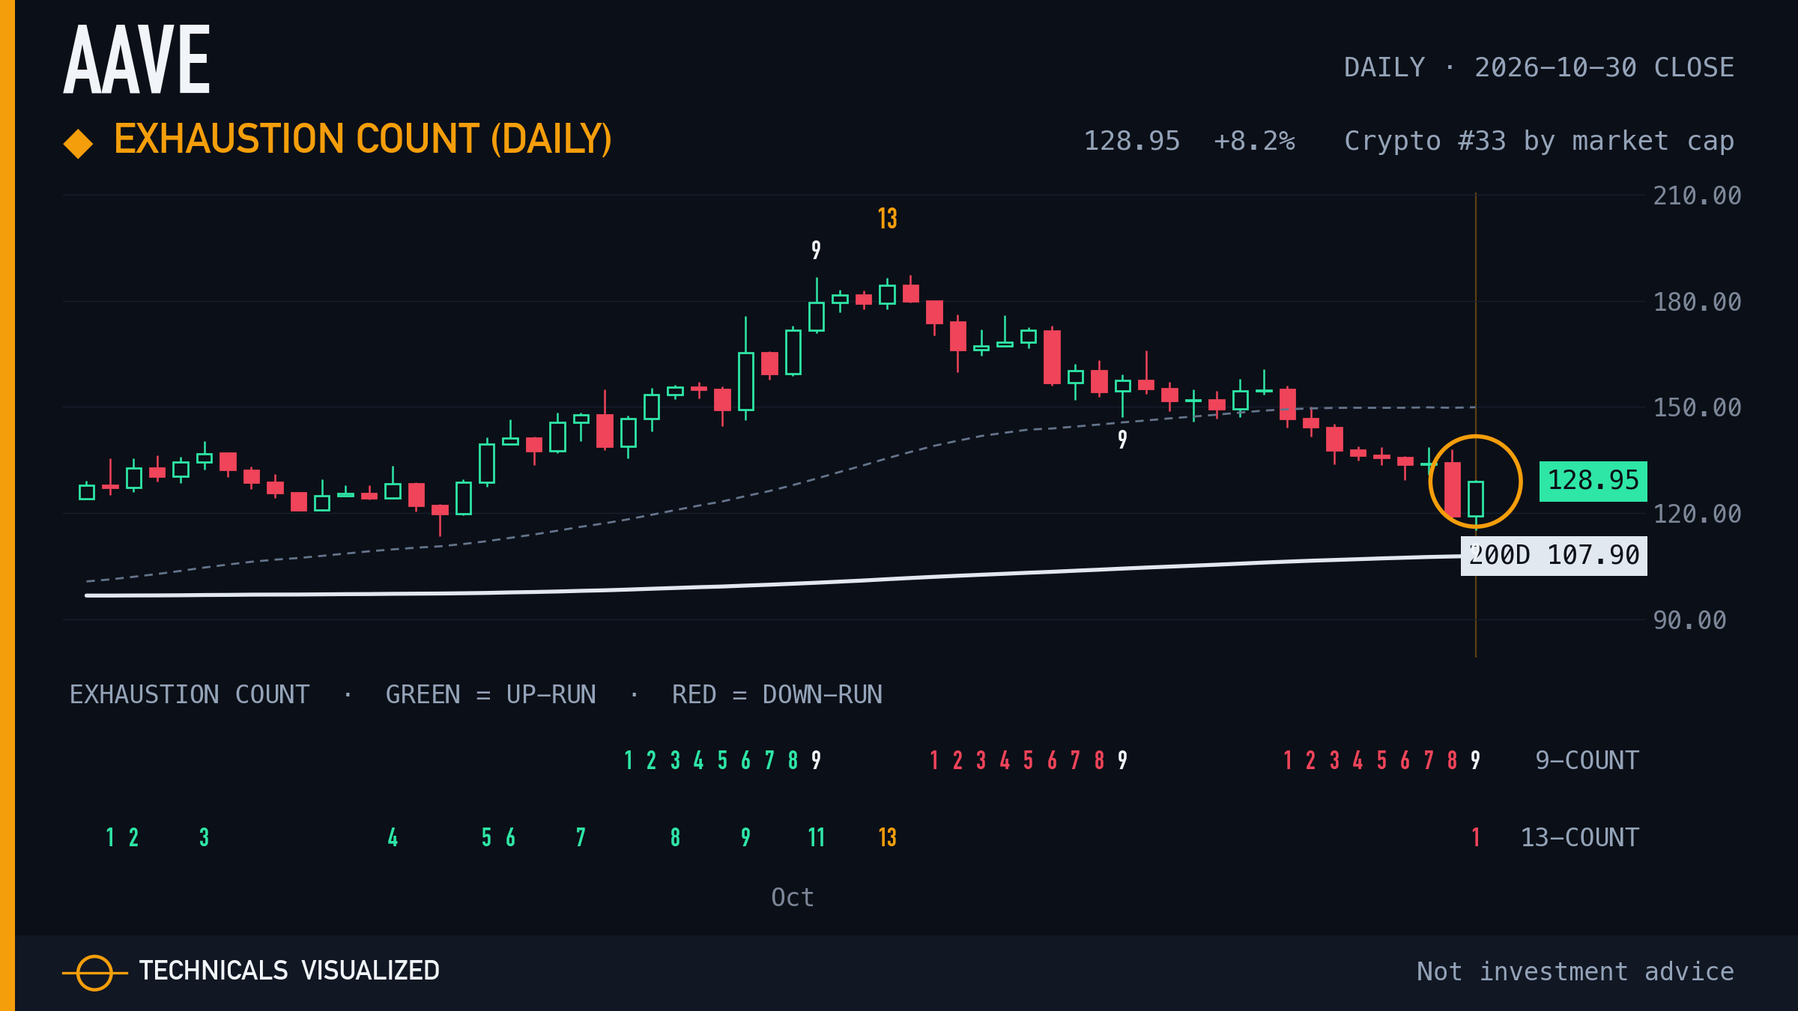Image resolution: width=1798 pixels, height=1011 pixels.
Task: Click the 180.00 axis label
Action: pyautogui.click(x=1697, y=303)
